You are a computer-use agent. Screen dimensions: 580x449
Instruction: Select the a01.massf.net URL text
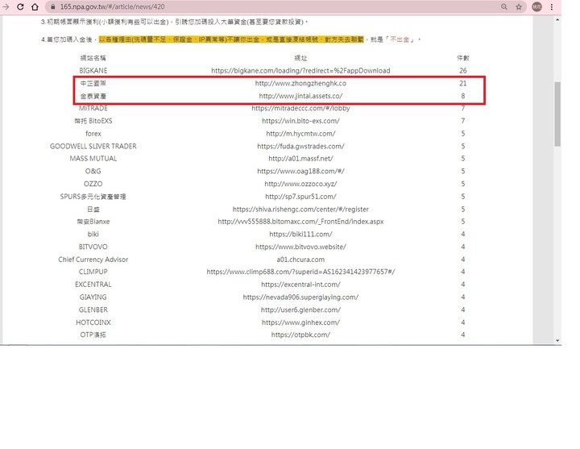point(300,159)
